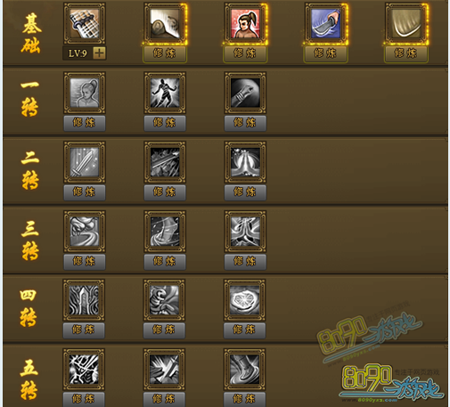
Task: Click 修炼 under the boulder skill
Action: coord(165,54)
